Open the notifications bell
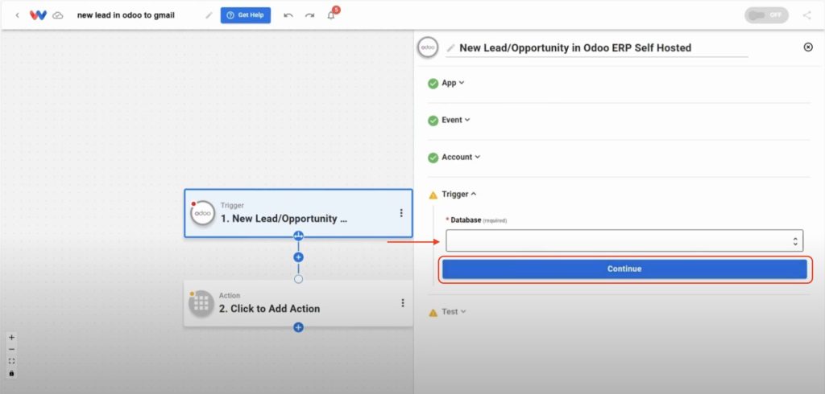This screenshot has height=394, width=825. tap(331, 15)
